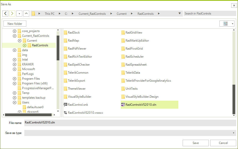Open the TelerikProviderForGoogleAnalytics folder
This screenshot has height=149, width=238.
(x=148, y=81)
